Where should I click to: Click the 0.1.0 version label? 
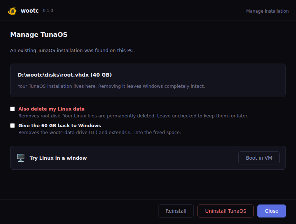click(48, 10)
